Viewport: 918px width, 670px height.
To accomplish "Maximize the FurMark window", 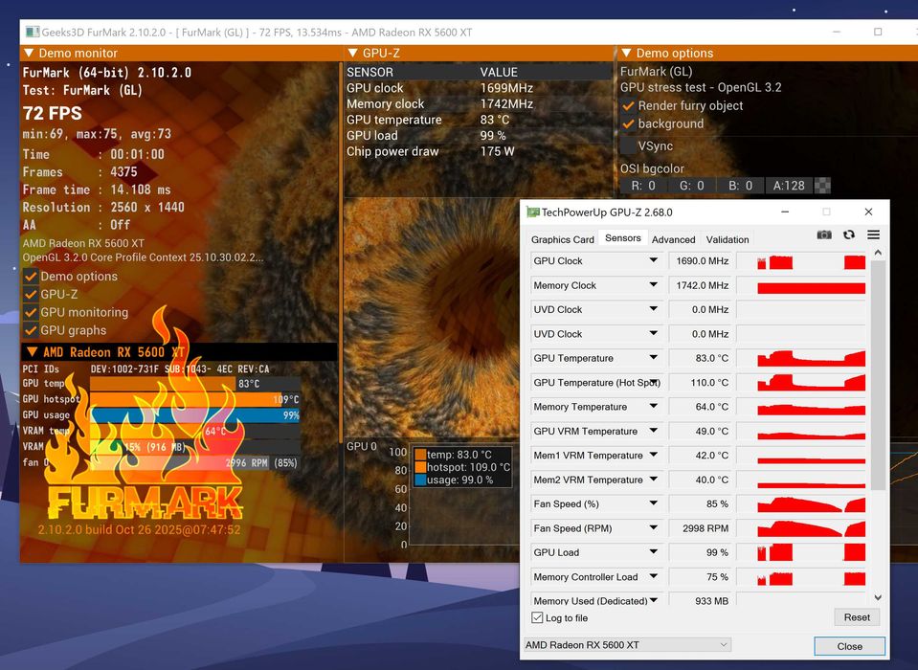I will coord(878,32).
